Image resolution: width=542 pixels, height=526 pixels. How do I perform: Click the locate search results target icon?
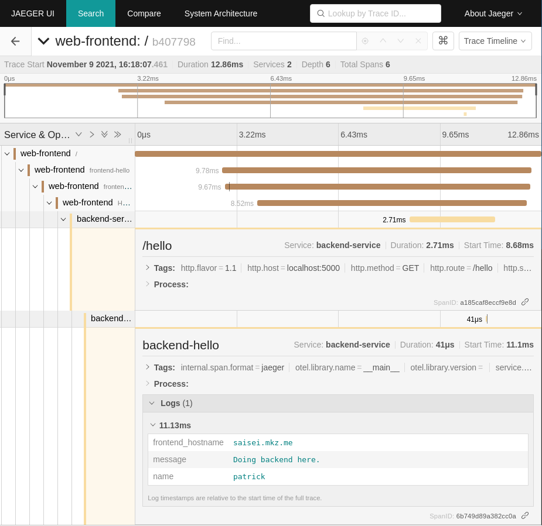364,41
